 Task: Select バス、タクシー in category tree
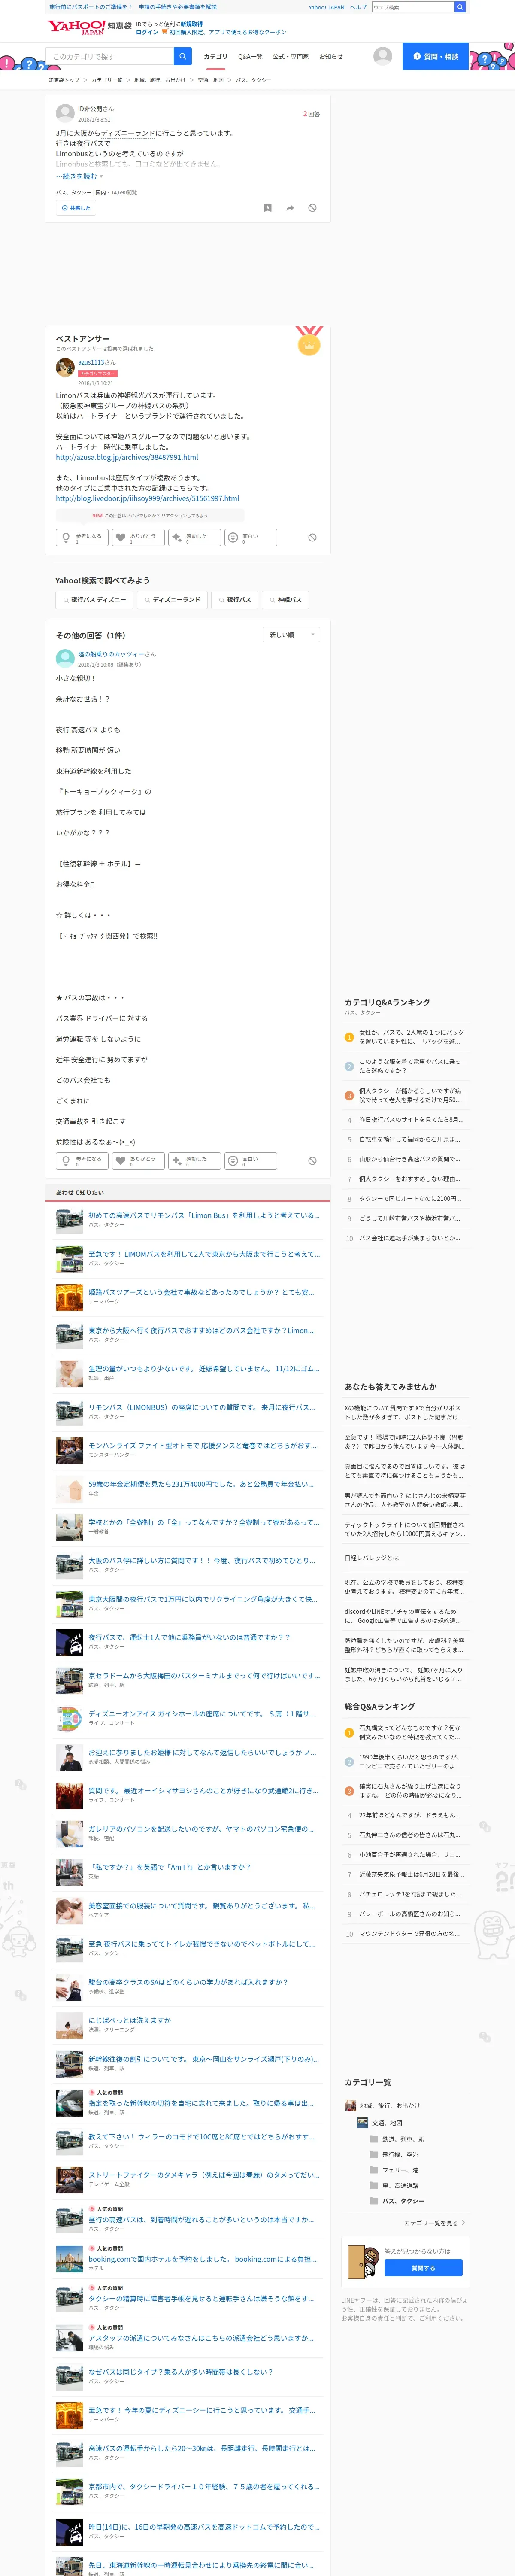[x=403, y=2201]
